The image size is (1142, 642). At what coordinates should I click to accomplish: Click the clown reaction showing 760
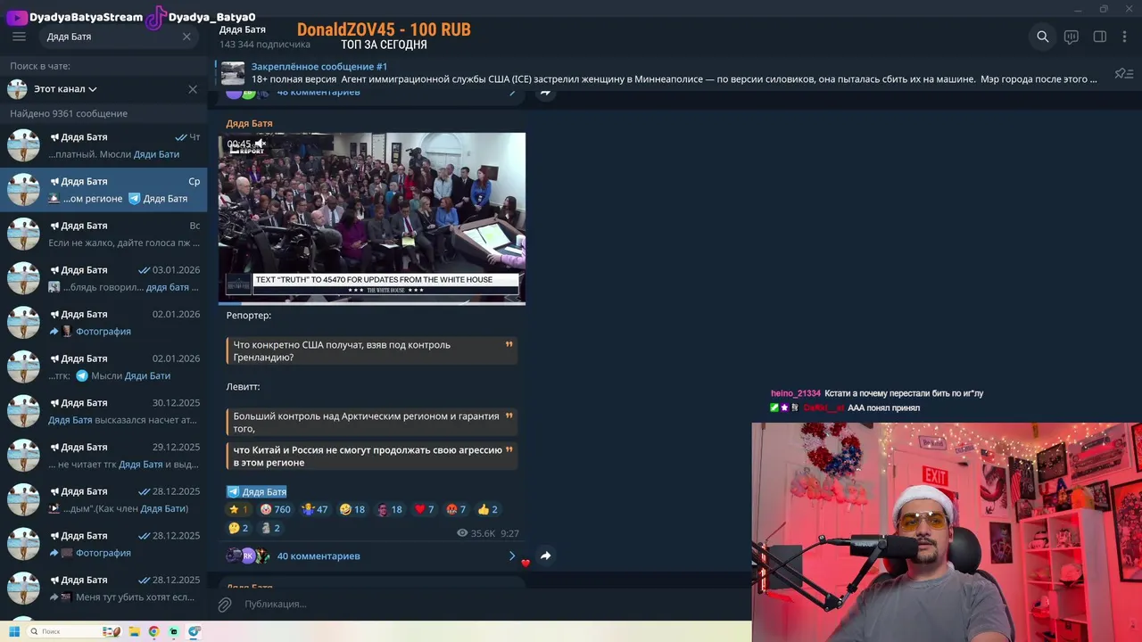coord(275,509)
